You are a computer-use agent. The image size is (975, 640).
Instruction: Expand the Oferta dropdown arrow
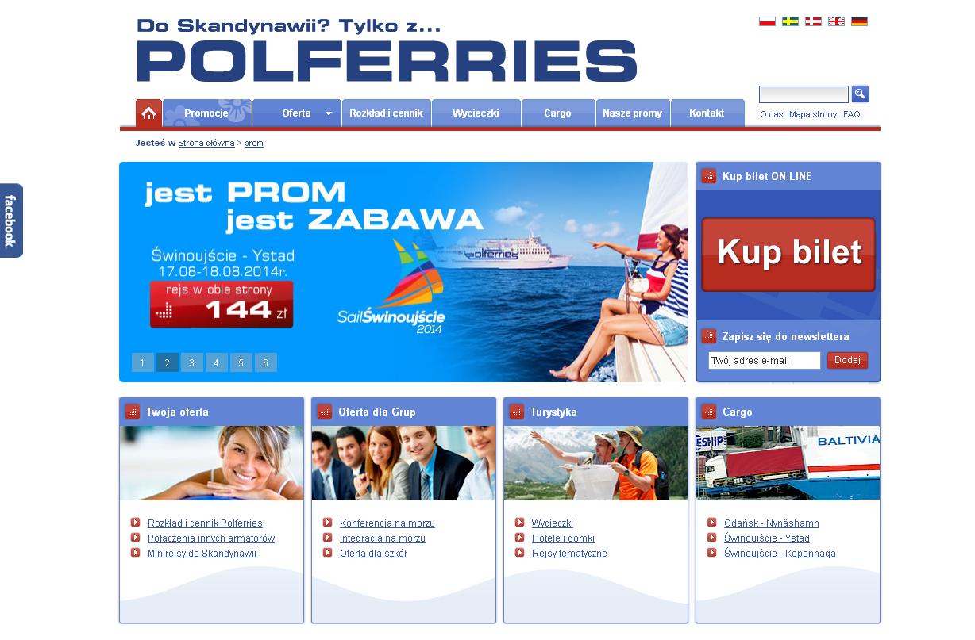(x=329, y=113)
